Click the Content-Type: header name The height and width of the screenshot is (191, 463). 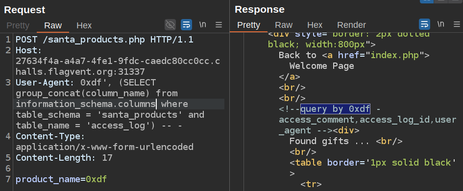click(50, 136)
